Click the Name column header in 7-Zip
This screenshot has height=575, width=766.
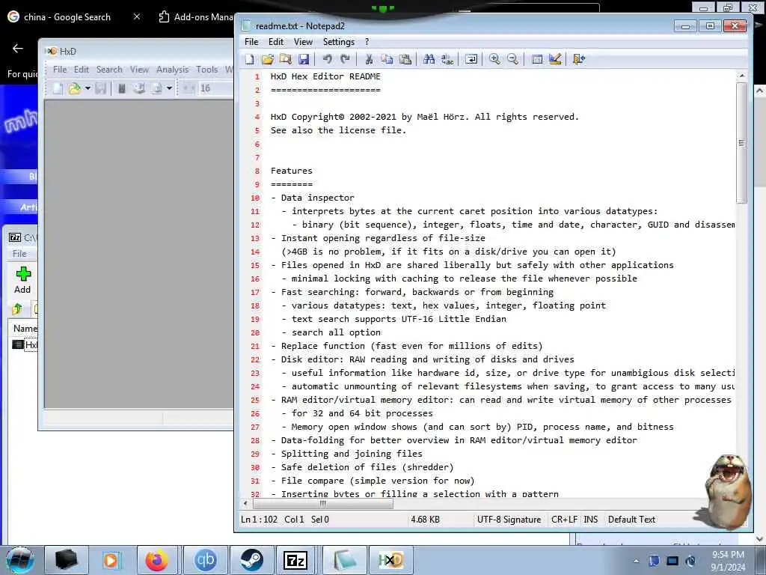pos(23,328)
